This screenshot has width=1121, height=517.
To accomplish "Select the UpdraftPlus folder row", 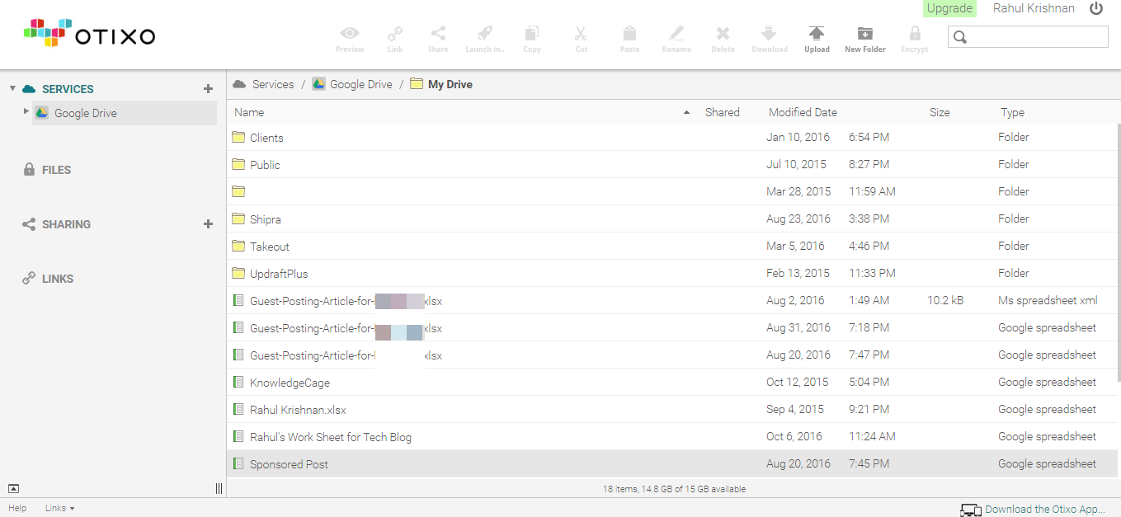I will click(671, 273).
